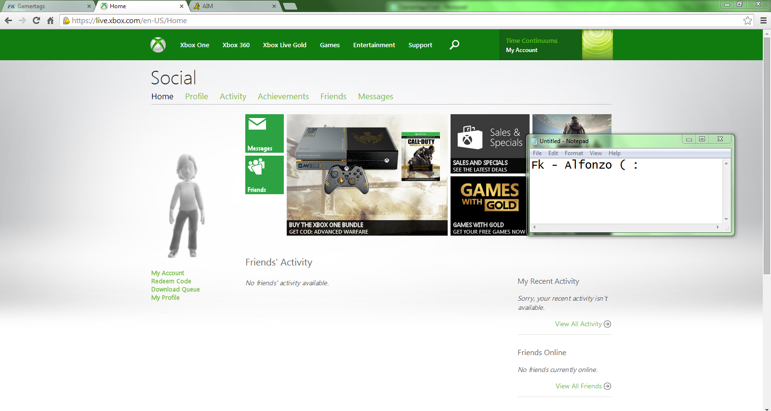The height and width of the screenshot is (411, 771).
Task: Click the gamer avatar picture in header
Action: [598, 45]
